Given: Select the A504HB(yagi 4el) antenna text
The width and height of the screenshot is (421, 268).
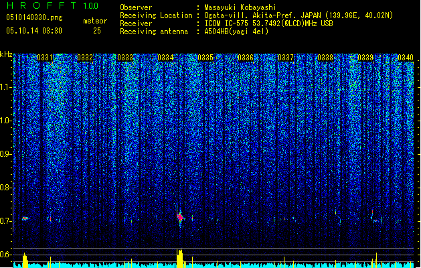Looking at the screenshot, I should pyautogui.click(x=236, y=31).
